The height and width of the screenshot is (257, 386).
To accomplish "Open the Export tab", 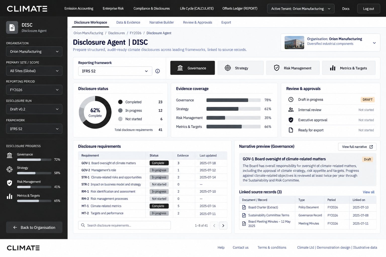I will [226, 22].
